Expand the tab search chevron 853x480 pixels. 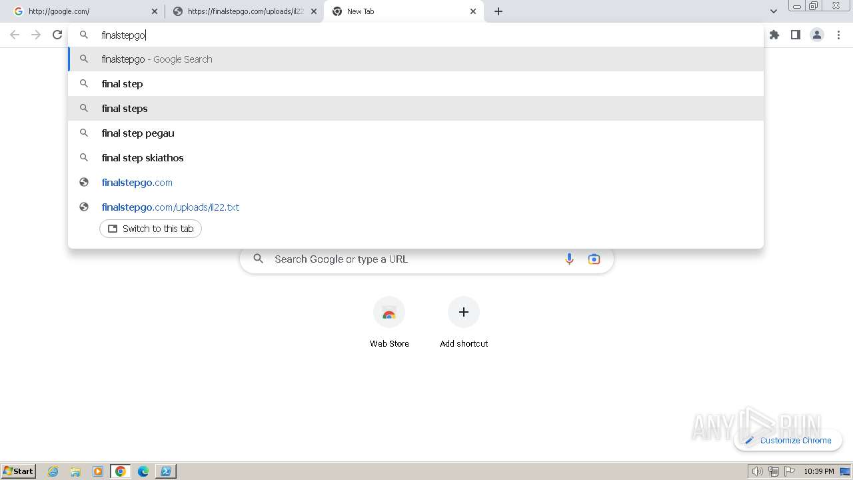pyautogui.click(x=774, y=11)
